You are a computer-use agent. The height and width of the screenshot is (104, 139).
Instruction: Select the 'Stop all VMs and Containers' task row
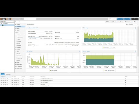coord(69,81)
